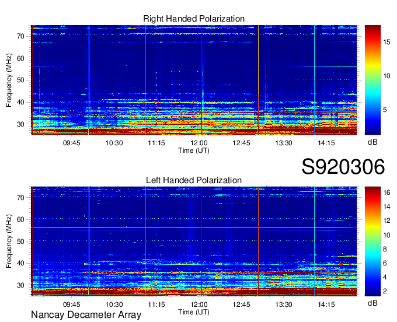The width and height of the screenshot is (397, 322).
Task: Click inside the Left Handed Polarization spectrogram
Action: point(194,242)
